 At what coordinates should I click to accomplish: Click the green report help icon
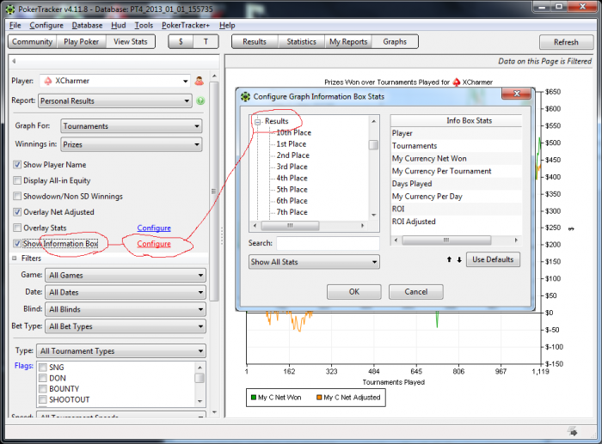coord(200,100)
